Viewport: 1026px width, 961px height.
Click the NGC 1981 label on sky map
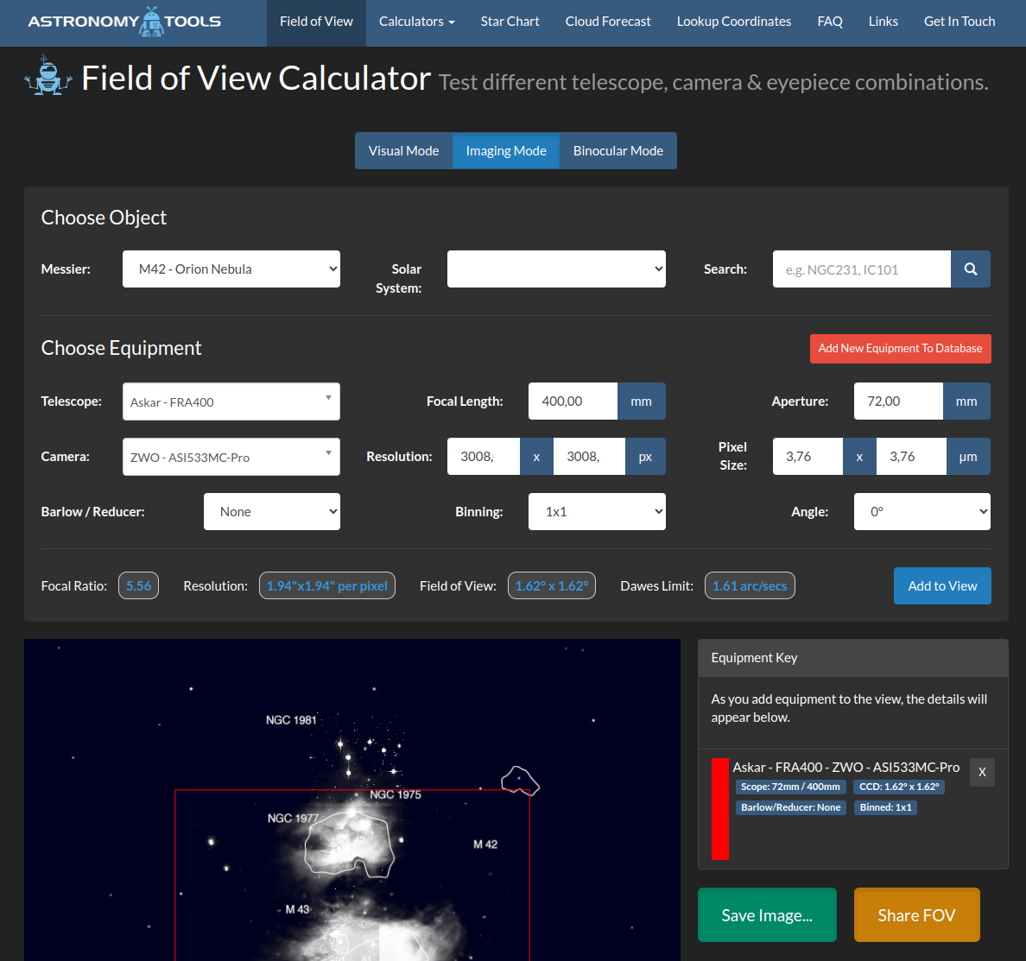[x=290, y=720]
